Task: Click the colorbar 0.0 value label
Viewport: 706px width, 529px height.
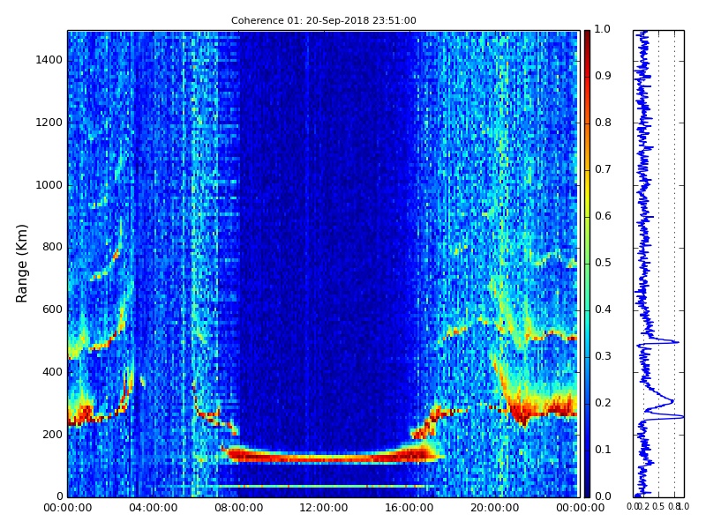Action: (603, 496)
